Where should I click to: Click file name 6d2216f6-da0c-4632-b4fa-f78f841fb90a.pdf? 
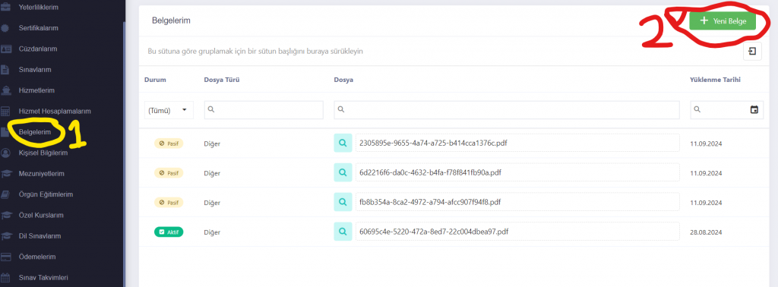pyautogui.click(x=430, y=172)
